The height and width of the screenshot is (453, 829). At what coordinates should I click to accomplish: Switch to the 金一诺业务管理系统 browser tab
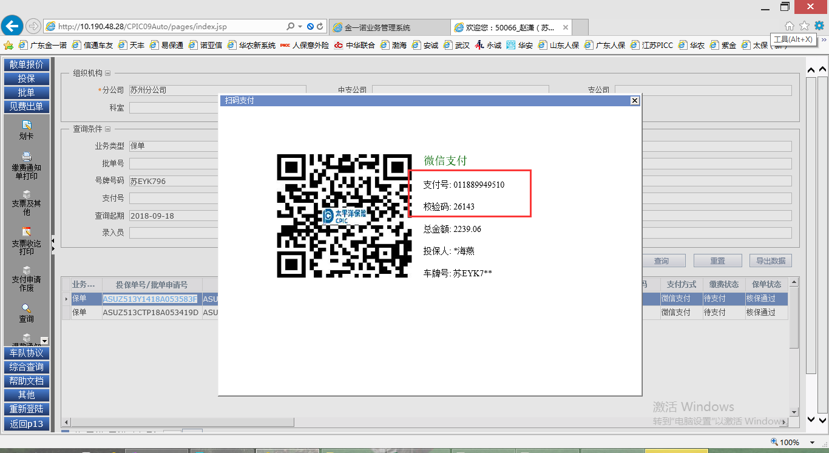pos(390,27)
